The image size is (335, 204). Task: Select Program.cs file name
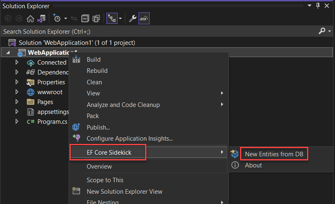[x=52, y=122]
